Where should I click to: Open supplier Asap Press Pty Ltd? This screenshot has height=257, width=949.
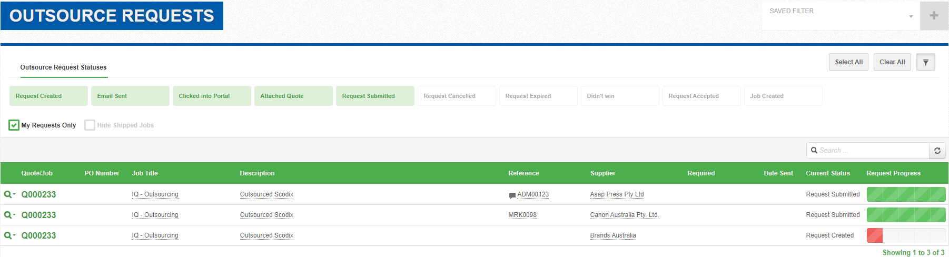point(617,194)
